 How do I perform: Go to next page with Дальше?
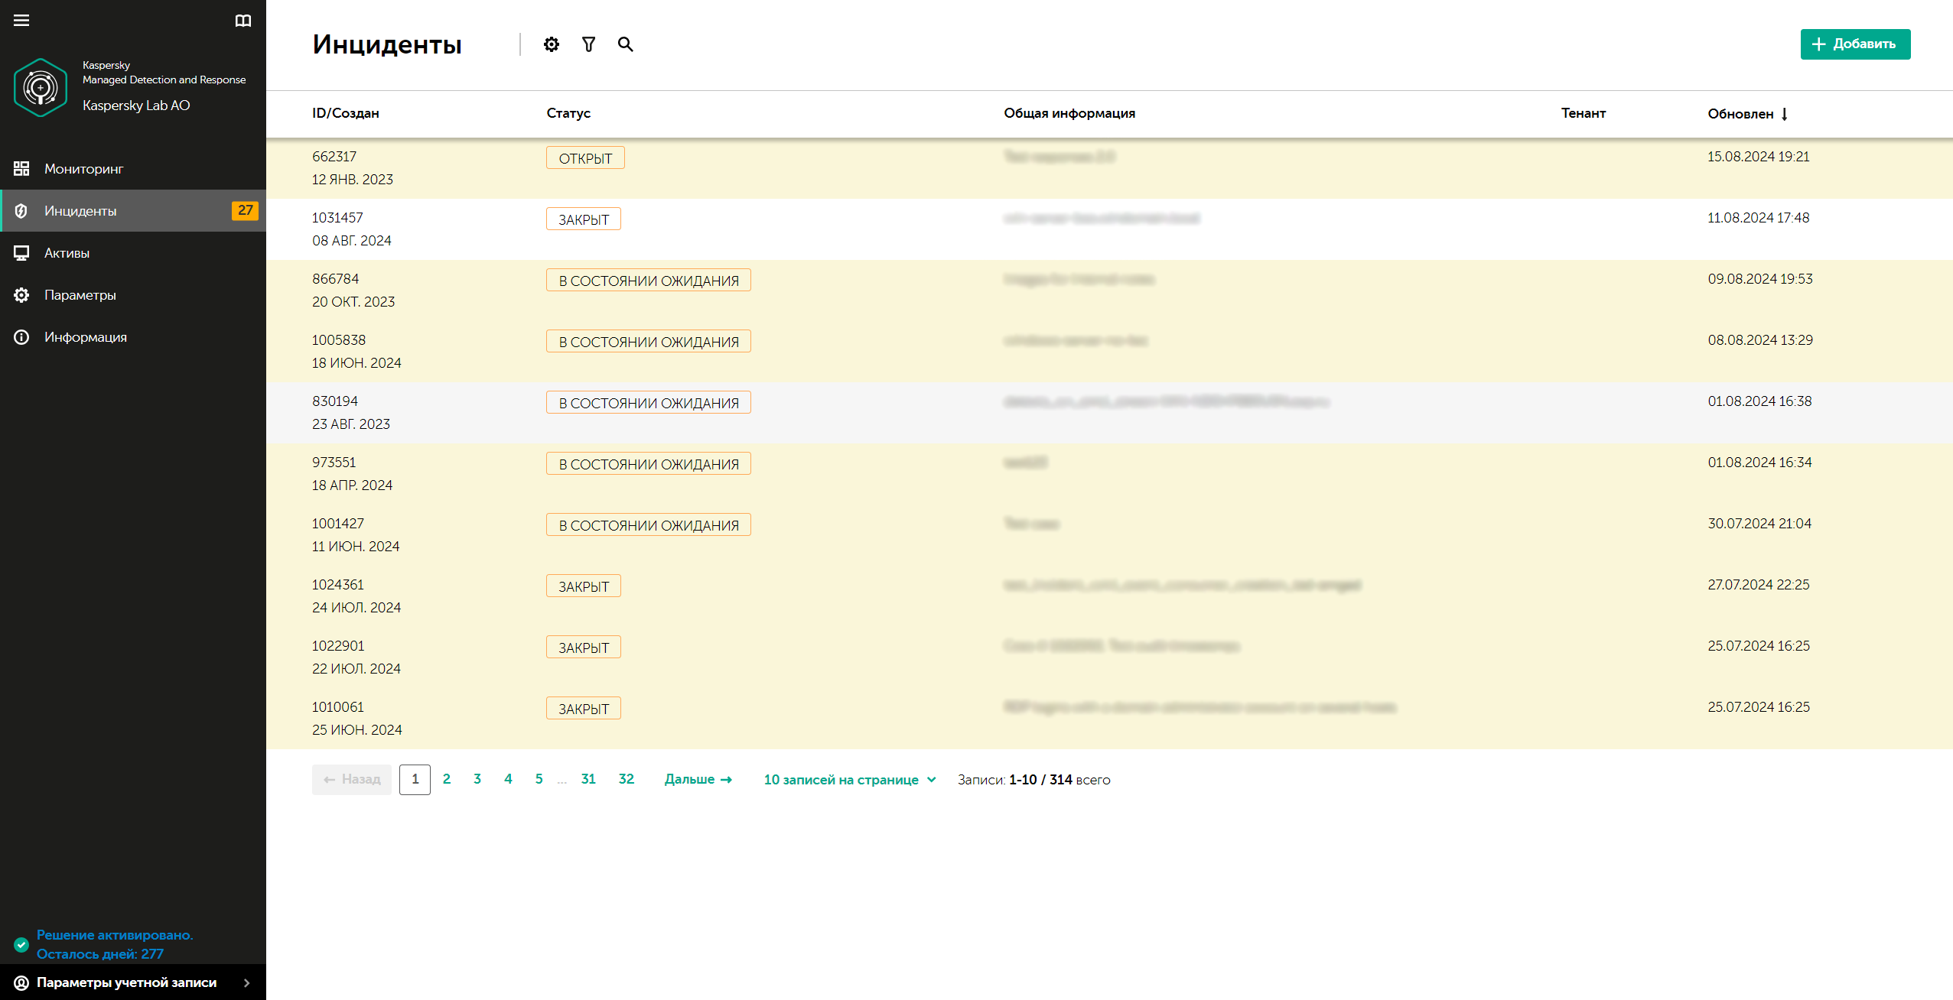click(x=698, y=779)
